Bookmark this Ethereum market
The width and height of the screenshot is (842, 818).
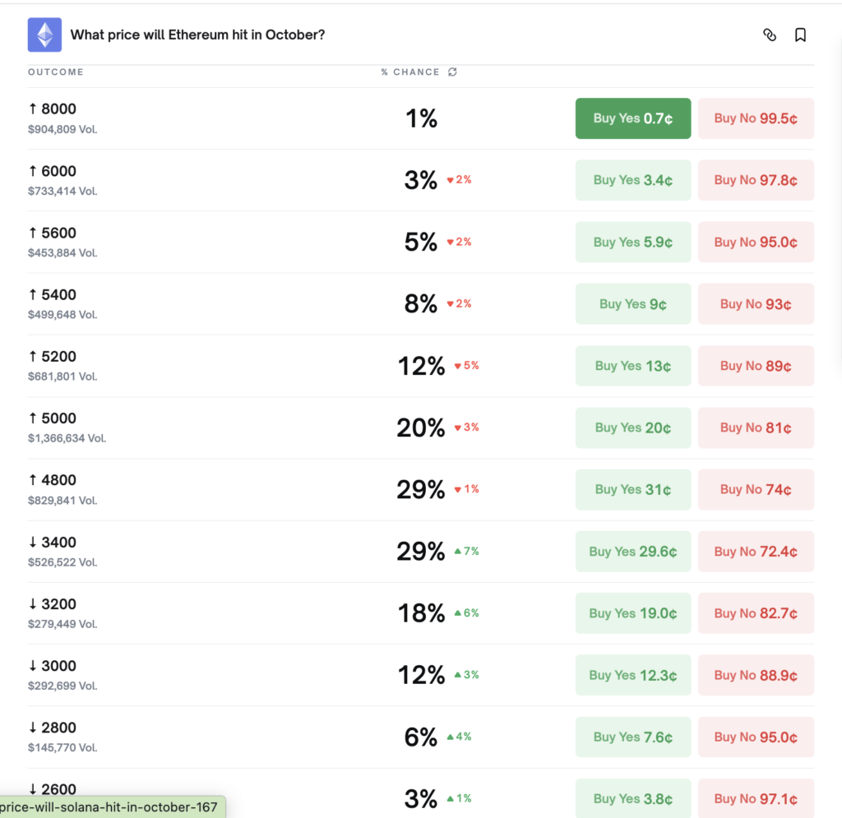coord(800,35)
